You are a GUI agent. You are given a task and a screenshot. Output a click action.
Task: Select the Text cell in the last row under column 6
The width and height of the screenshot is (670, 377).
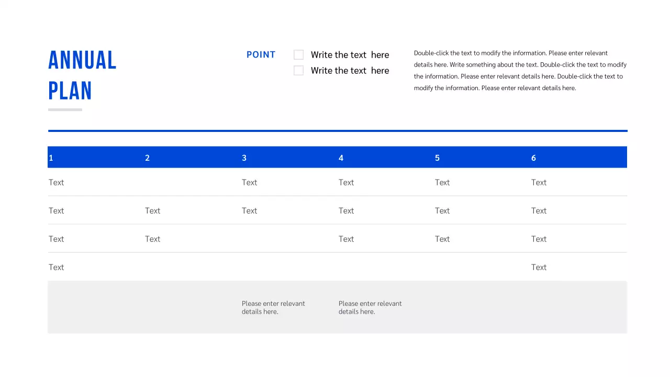pyautogui.click(x=539, y=268)
